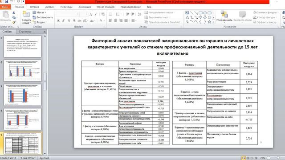Select the rectangle shape
The width and height of the screenshot is (285, 160).
200,13
